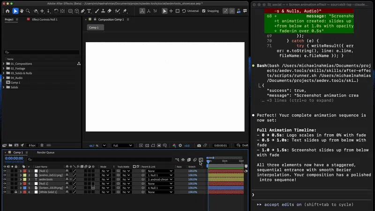This screenshot has width=375, height=211.
Task: Click the project flowchart icon beside 01_Compositions
Action: click(79, 64)
